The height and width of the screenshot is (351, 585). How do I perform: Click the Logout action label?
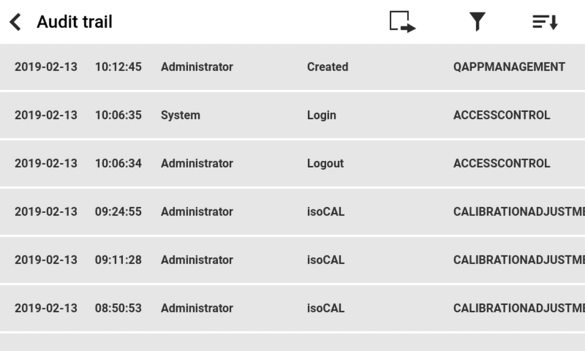(325, 163)
